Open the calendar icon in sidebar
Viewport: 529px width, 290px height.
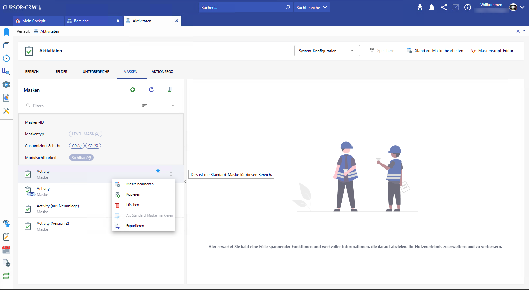pos(6,250)
